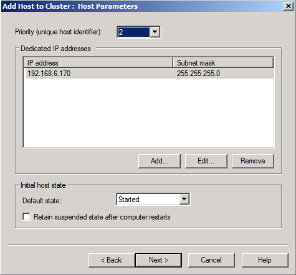Select the 192.168.6.170 address row
The image size is (296, 275).
[x=150, y=74]
